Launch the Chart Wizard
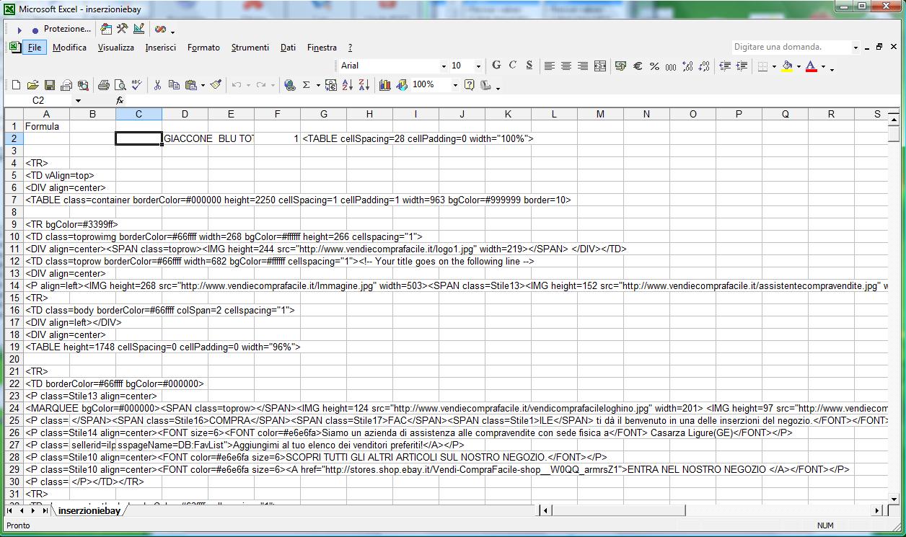Viewport: 906px width, 537px height. (384, 85)
